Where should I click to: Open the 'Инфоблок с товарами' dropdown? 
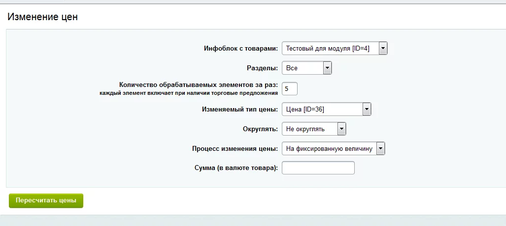(x=329, y=48)
